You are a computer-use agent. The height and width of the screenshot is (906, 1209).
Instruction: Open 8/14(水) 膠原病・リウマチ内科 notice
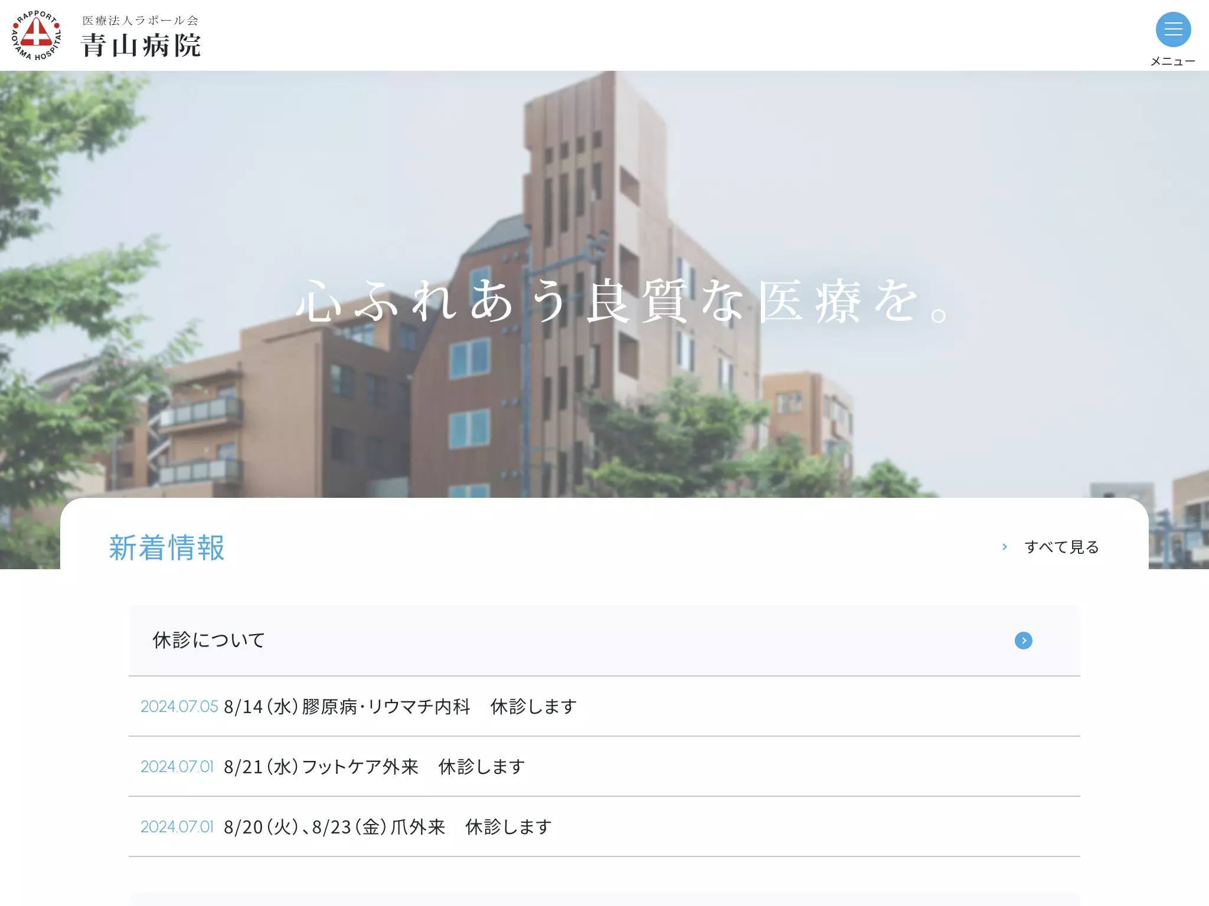pos(400,706)
